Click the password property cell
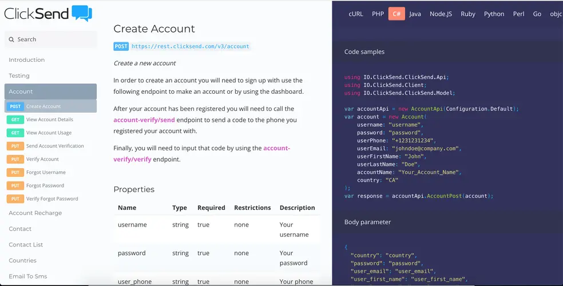Screen dimensions: 563x286 (132, 253)
